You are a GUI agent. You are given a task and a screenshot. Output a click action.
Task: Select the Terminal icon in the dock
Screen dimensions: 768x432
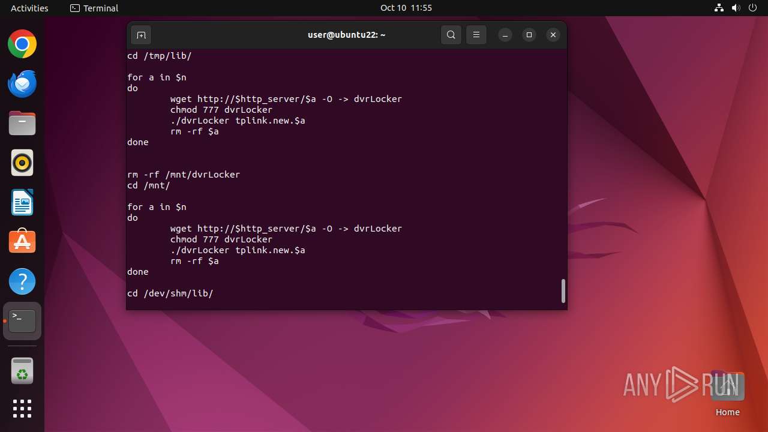pyautogui.click(x=22, y=321)
